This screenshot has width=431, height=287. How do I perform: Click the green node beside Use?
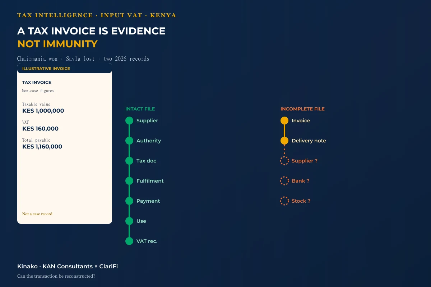coord(129,221)
